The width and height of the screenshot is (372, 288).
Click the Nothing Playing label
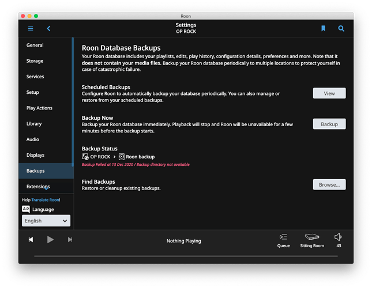[x=184, y=241]
